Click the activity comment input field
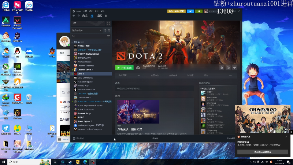Image resolution: width=293 pixels, height=165 pixels. tap(154, 88)
